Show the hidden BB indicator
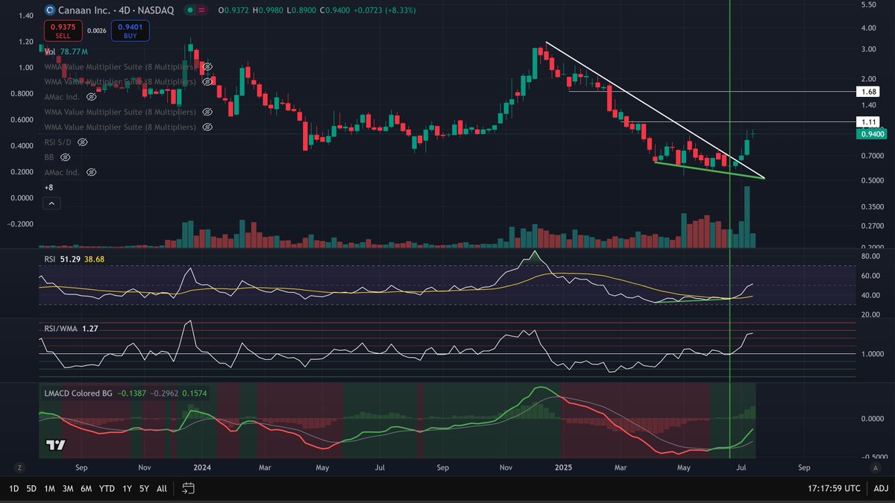 pos(65,157)
